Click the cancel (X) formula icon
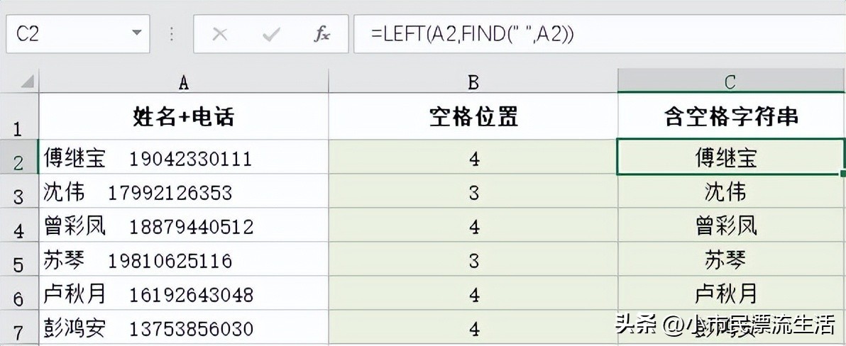 coord(220,34)
